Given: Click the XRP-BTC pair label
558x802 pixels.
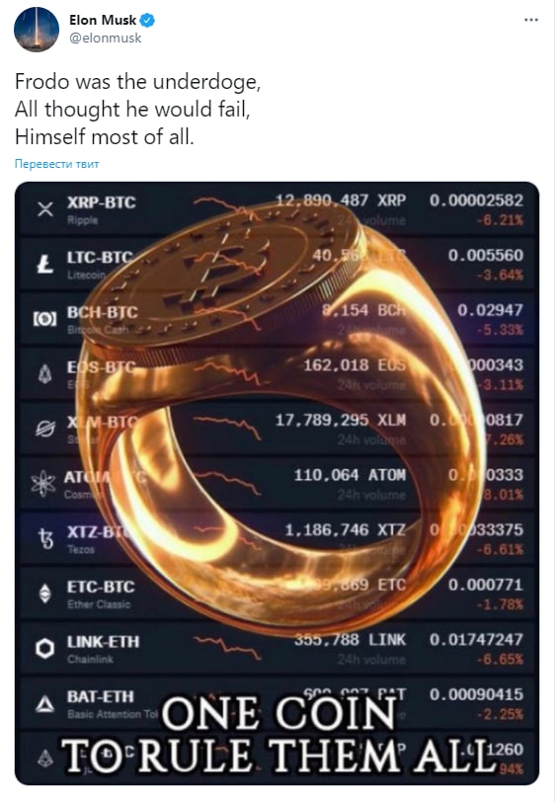Looking at the screenshot, I should (x=102, y=202).
